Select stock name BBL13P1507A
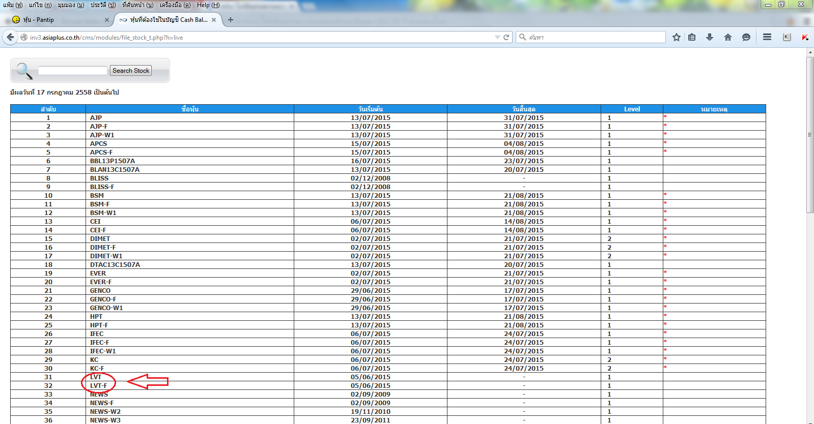 point(113,161)
